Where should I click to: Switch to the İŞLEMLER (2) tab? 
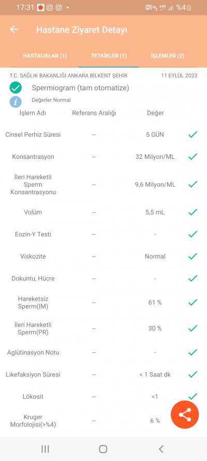168,56
